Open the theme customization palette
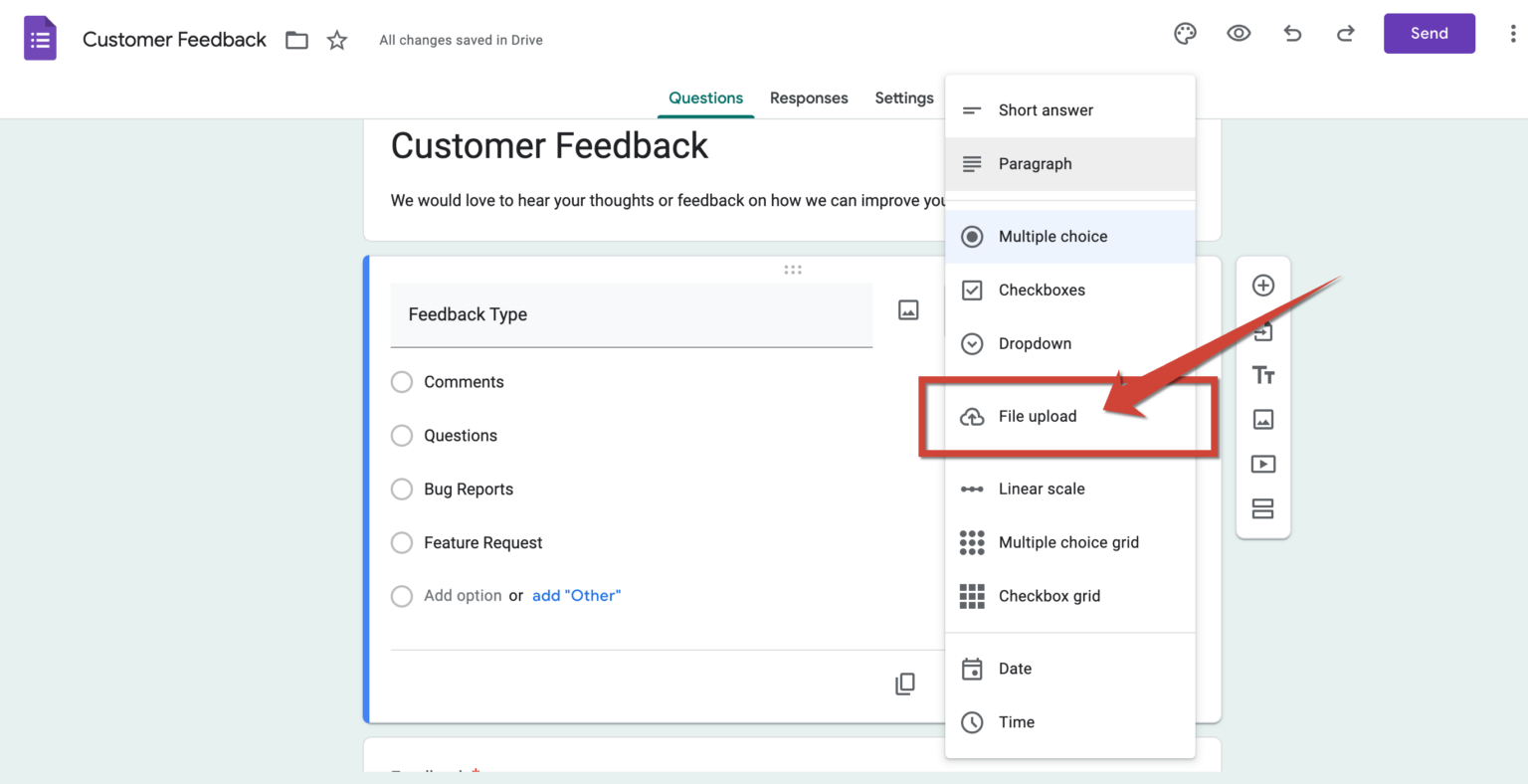1528x784 pixels. coord(1185,33)
